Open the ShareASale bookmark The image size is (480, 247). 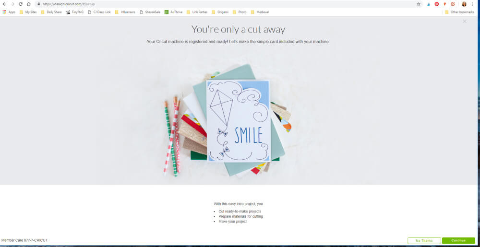click(150, 12)
